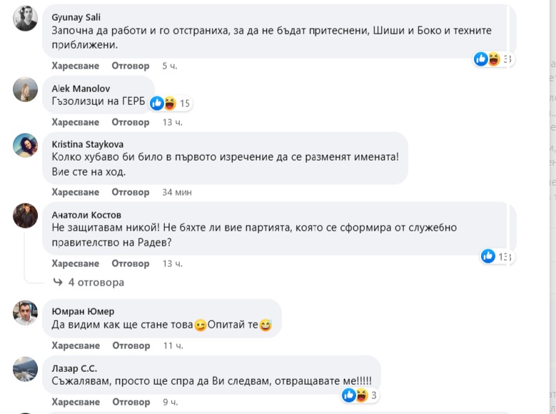Open Gyunay Sali's profile picture
The height and width of the screenshot is (414, 556).
(x=26, y=19)
